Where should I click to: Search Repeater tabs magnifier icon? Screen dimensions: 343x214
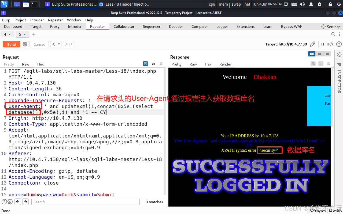333,34
